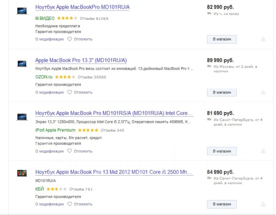Click В магазин for the КЕЙ offer
Image resolution: width=276 pixels, height=215 pixels.
pos(222,204)
